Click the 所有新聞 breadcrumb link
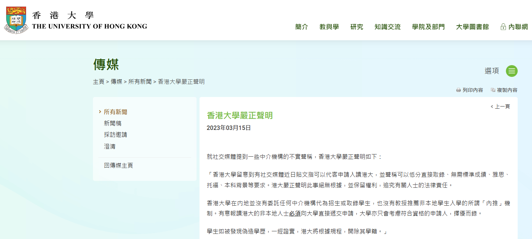The image size is (532, 239). pyautogui.click(x=140, y=82)
